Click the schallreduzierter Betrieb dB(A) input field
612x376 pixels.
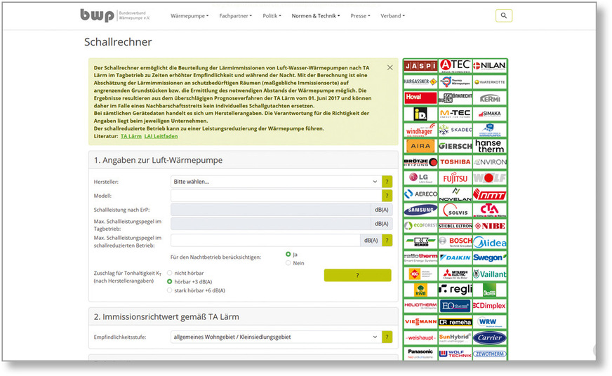pos(265,241)
